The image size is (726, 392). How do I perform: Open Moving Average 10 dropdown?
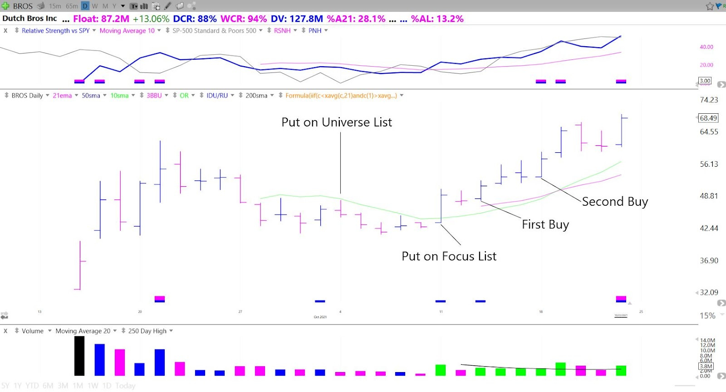(x=159, y=30)
